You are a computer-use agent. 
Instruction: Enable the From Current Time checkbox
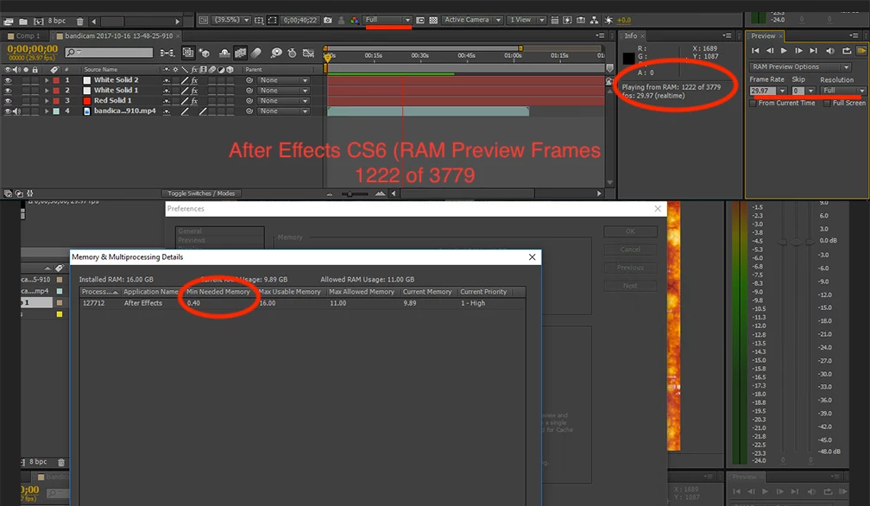pos(753,104)
